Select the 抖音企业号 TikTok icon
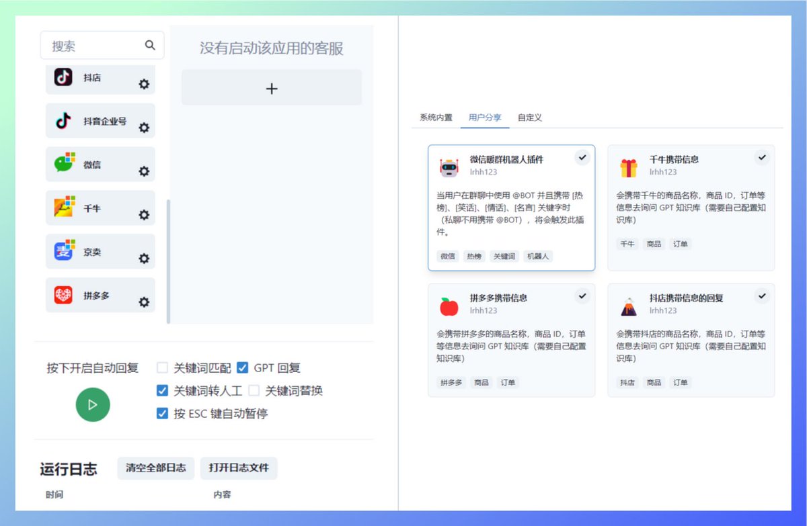This screenshot has height=526, width=807. 63,121
